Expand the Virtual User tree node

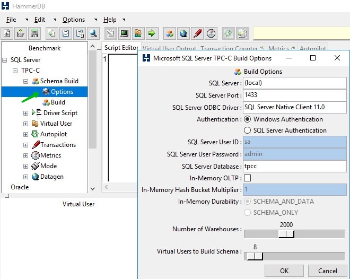pyautogui.click(x=25, y=124)
